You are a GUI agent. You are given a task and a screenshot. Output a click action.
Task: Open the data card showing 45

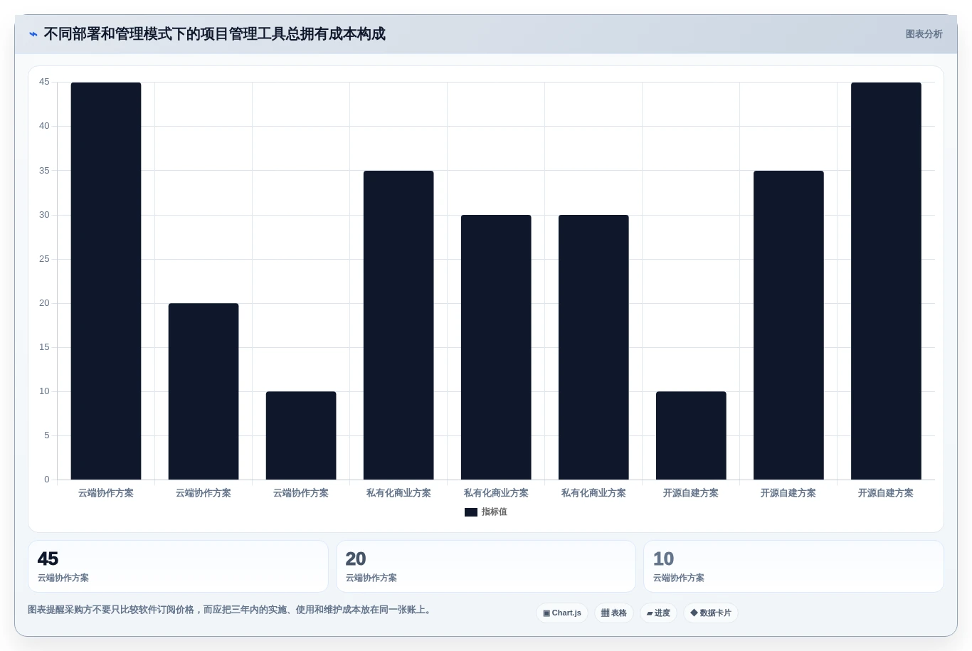(178, 566)
